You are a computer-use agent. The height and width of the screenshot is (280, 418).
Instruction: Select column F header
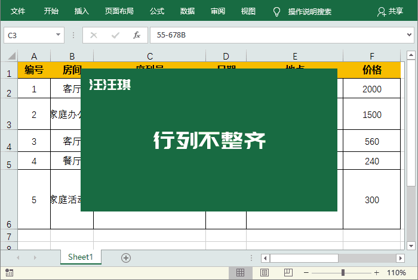[x=372, y=56]
